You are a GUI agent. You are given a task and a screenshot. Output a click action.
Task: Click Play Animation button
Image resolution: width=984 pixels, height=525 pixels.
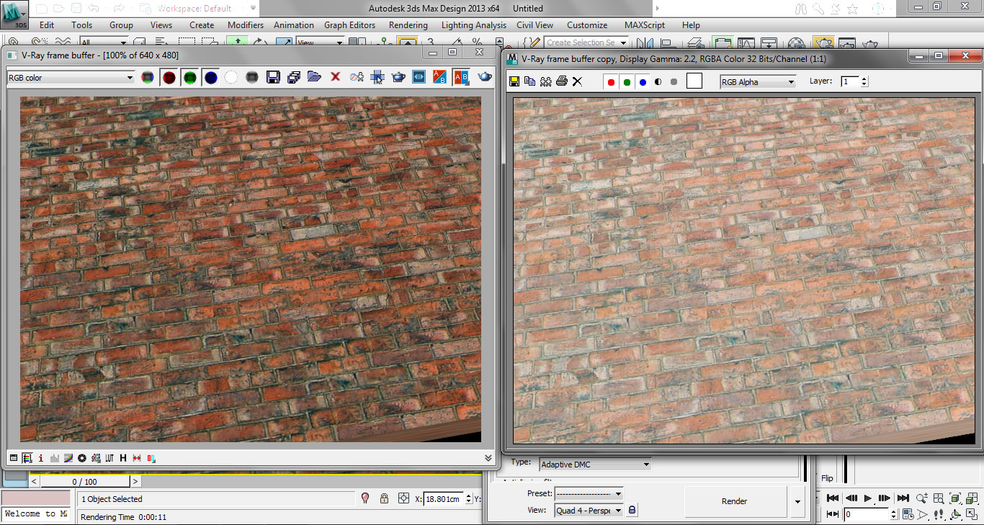[868, 498]
